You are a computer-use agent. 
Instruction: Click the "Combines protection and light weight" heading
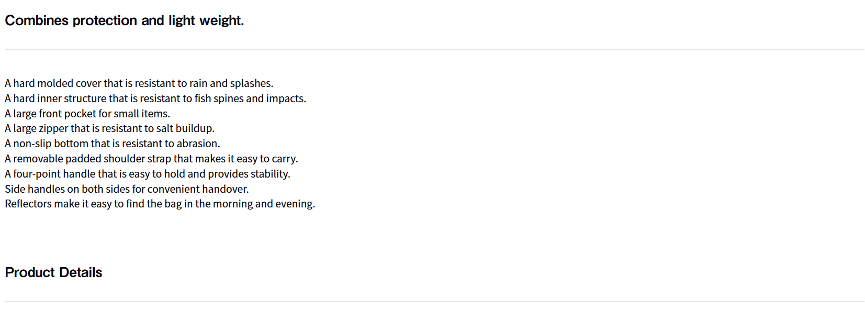pos(124,20)
